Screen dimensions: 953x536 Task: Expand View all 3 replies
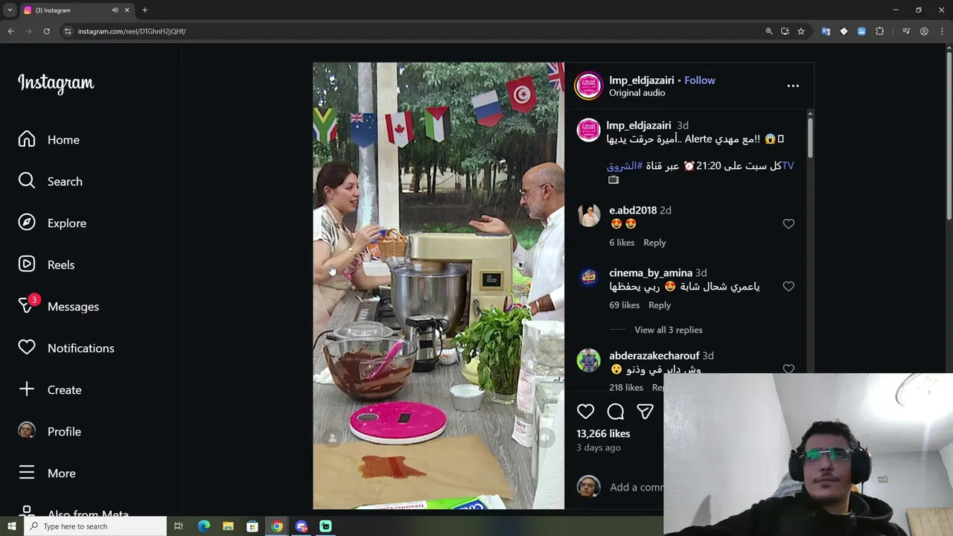tap(669, 330)
